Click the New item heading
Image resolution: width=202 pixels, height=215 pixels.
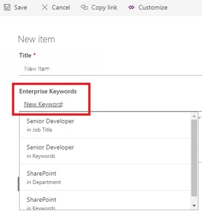[x=36, y=39]
